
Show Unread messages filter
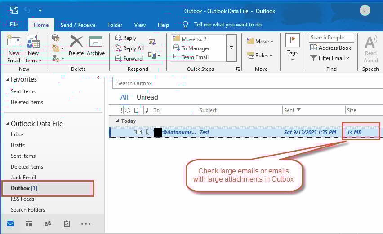[x=147, y=97]
